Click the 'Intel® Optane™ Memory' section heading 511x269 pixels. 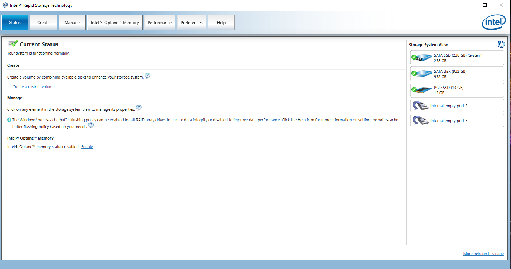(30, 138)
